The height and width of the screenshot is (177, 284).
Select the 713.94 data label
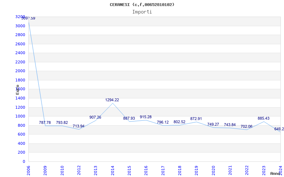pos(78,126)
